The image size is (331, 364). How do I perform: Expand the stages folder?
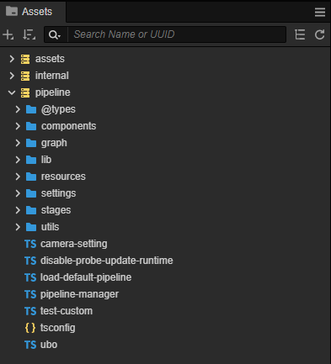pos(18,210)
